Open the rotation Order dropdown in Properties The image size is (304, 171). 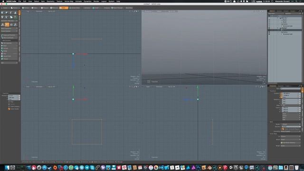point(291,105)
